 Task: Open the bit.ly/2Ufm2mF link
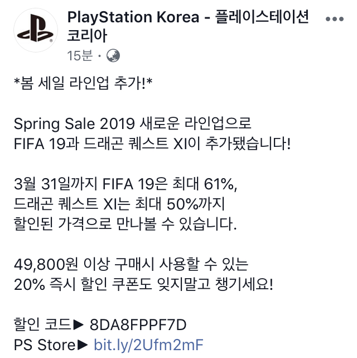[x=148, y=344]
